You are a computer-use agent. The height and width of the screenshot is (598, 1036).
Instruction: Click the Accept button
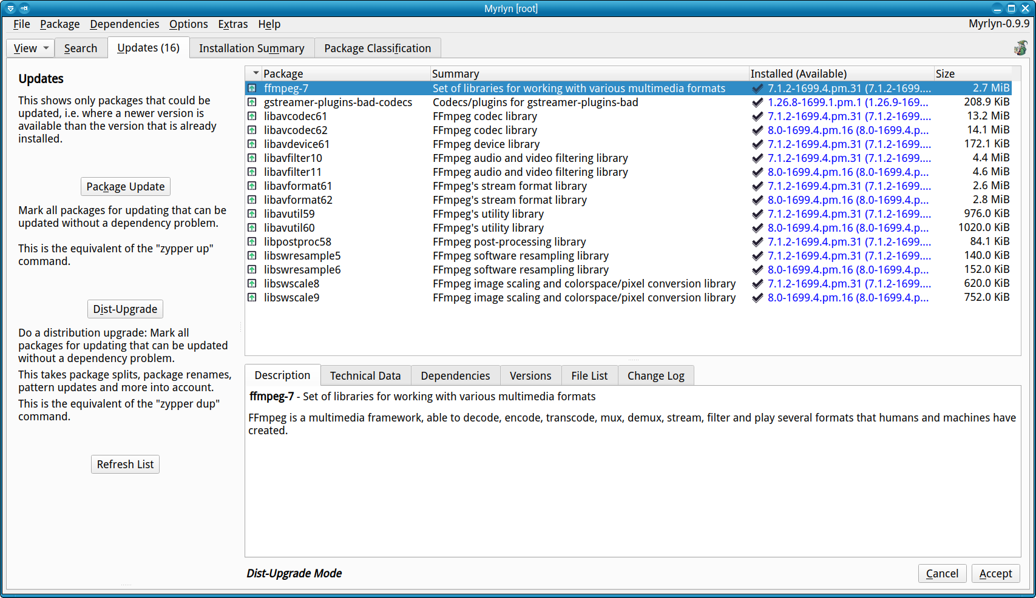995,574
